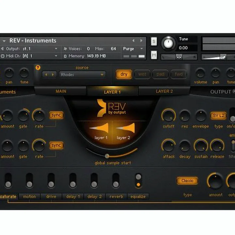
Task: Open the equalize effect tab
Action: (x=138, y=196)
